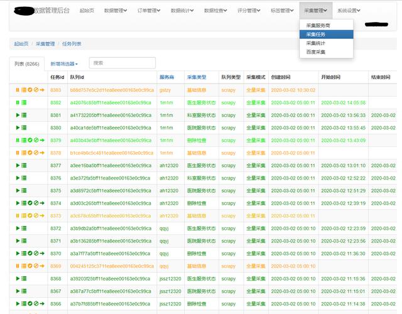The width and height of the screenshot is (402, 314).
Task: Expand the 数据检查 menu
Action: click(215, 11)
